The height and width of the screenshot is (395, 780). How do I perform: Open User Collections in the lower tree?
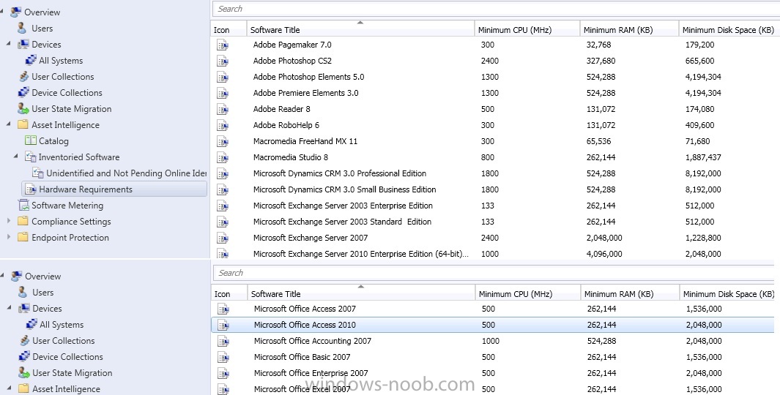click(64, 341)
